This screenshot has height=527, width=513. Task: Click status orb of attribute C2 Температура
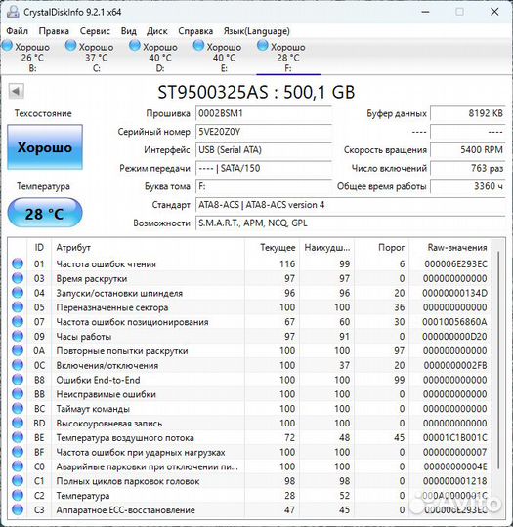click(x=18, y=495)
